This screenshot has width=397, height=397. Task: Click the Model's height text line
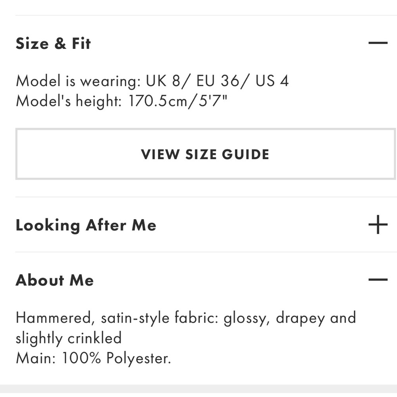121,101
